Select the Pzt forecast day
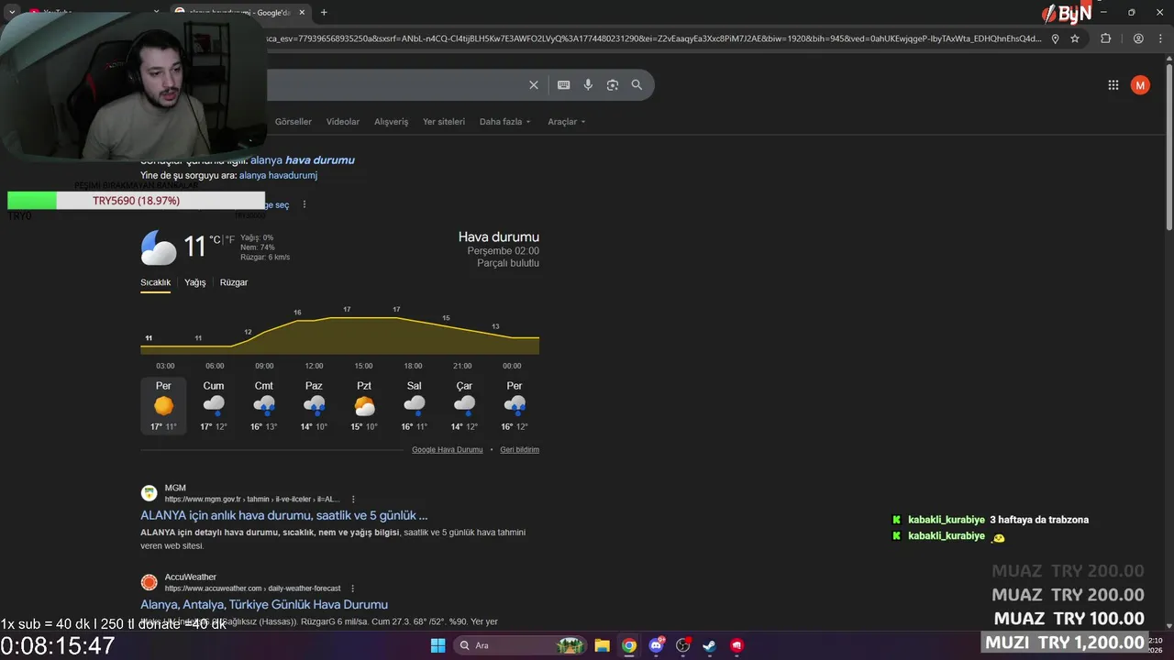This screenshot has width=1174, height=660. [x=364, y=405]
